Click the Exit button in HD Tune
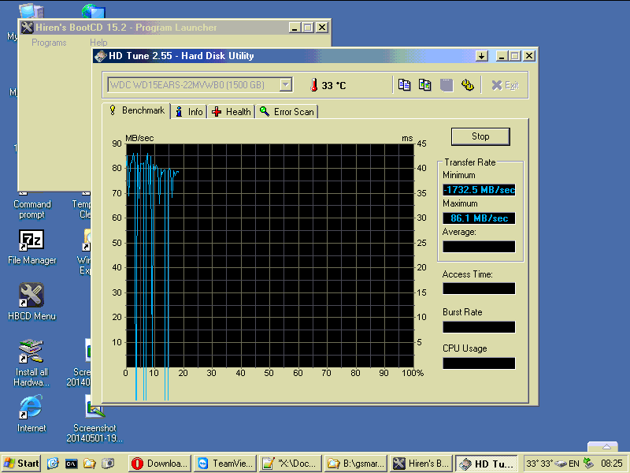 pos(505,85)
